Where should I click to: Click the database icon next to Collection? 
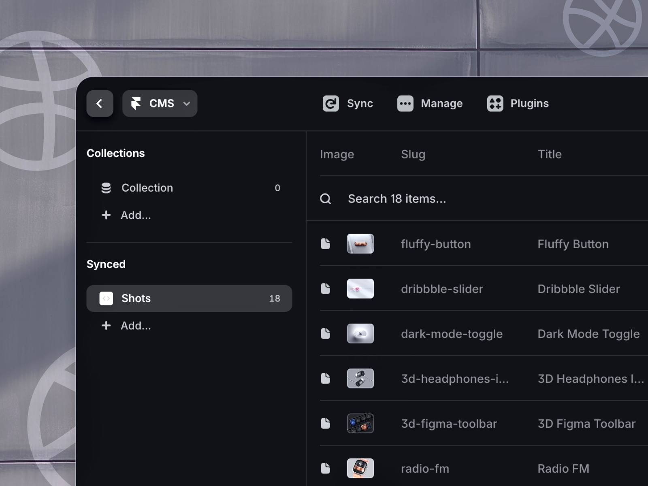106,188
